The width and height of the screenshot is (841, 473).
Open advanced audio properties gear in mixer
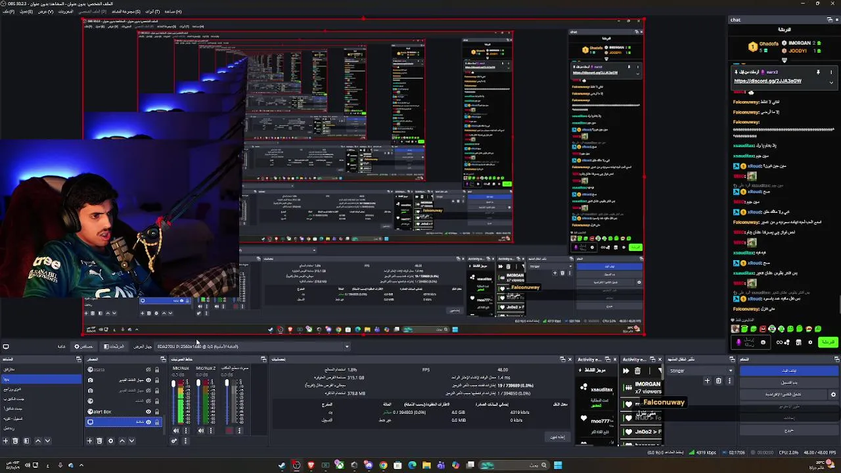click(x=174, y=441)
